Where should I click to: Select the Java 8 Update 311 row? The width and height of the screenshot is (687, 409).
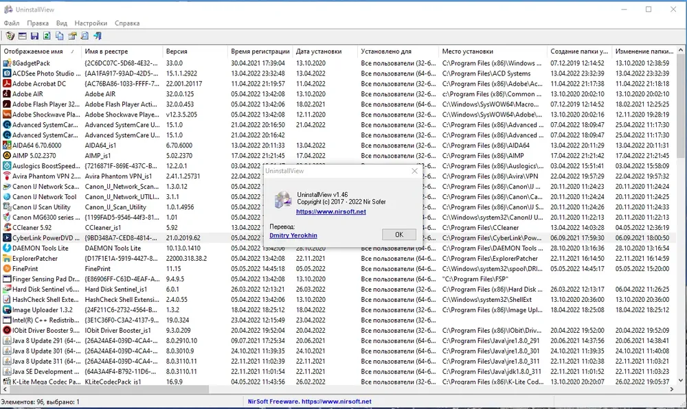pos(338,362)
